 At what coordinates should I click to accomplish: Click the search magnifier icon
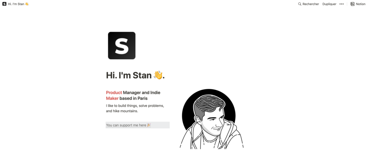tap(299, 4)
